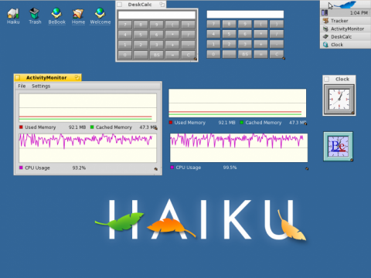The height and width of the screenshot is (278, 371).
Task: Click 5 in the DeskCalc window
Action: click(141, 35)
